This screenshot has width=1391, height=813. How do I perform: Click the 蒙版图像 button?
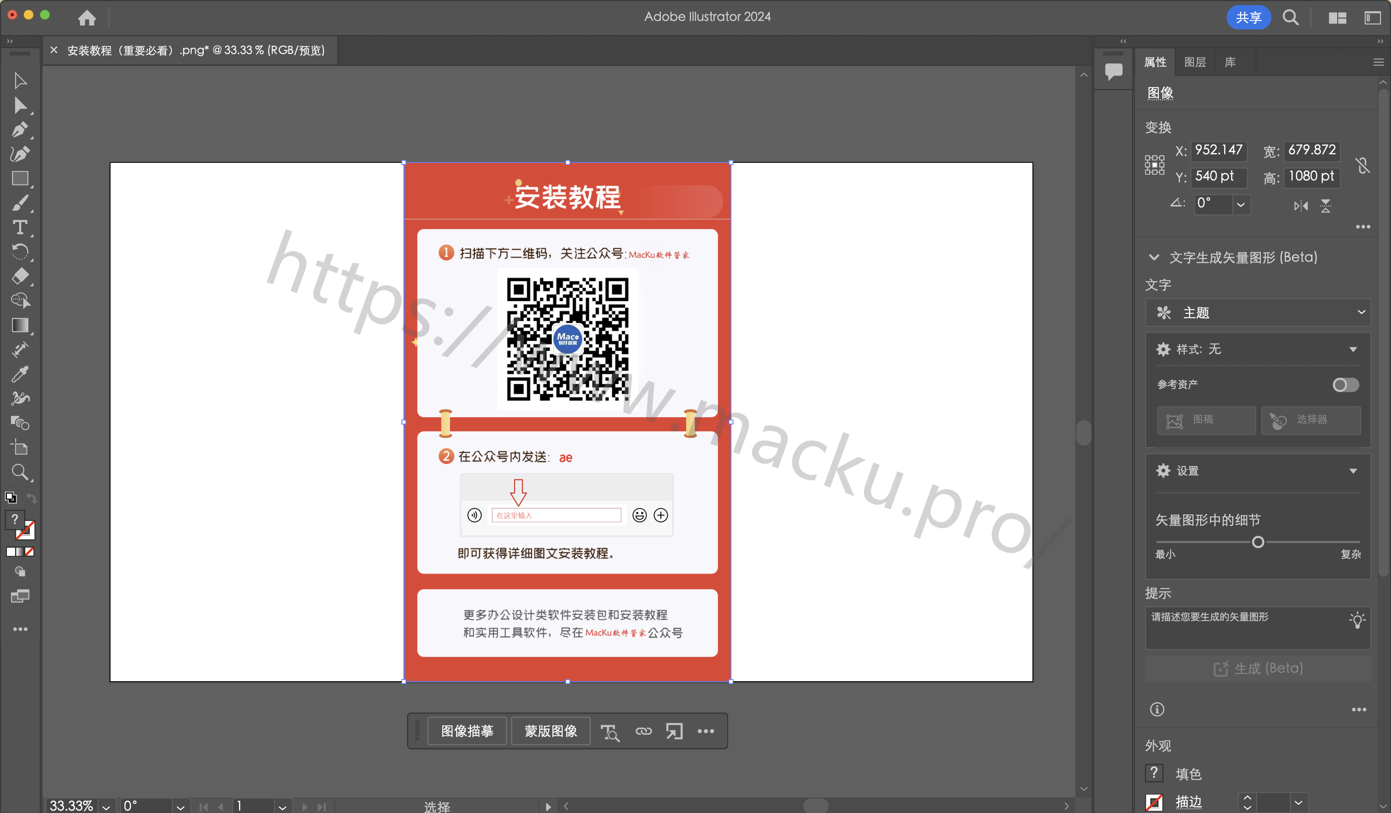click(550, 731)
